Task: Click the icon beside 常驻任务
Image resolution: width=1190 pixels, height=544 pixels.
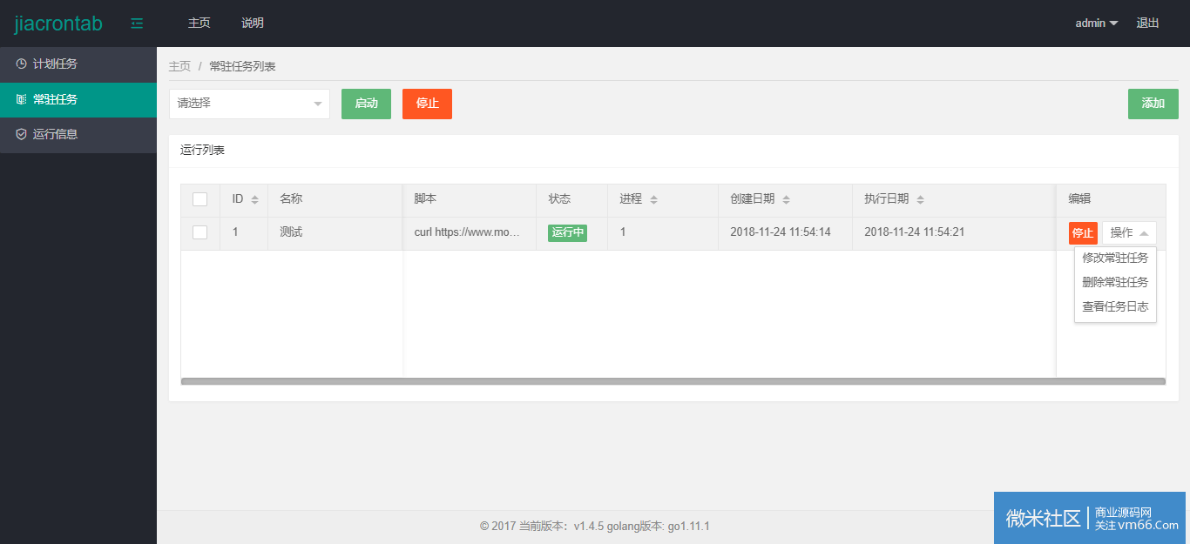Action: (22, 99)
